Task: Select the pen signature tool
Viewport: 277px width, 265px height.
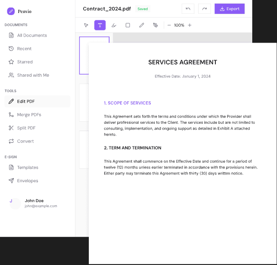Action: (155, 25)
